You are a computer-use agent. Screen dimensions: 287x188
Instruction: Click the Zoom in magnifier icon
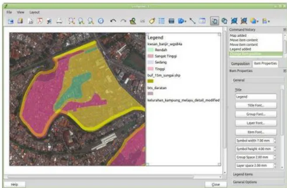pos(81,21)
